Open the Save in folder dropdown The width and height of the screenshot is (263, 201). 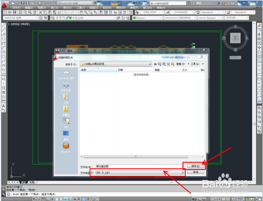pos(116,64)
